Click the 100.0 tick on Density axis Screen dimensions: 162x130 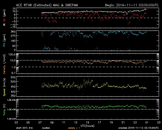point(13,55)
